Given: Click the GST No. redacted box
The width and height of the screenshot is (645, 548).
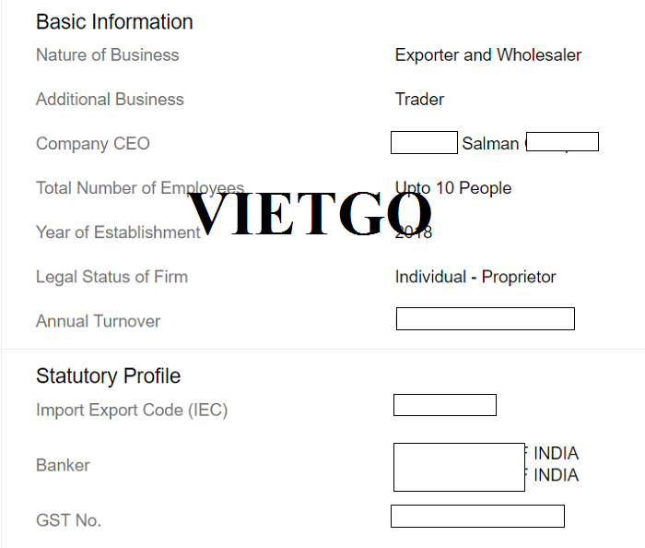Looking at the screenshot, I should coord(477,517).
